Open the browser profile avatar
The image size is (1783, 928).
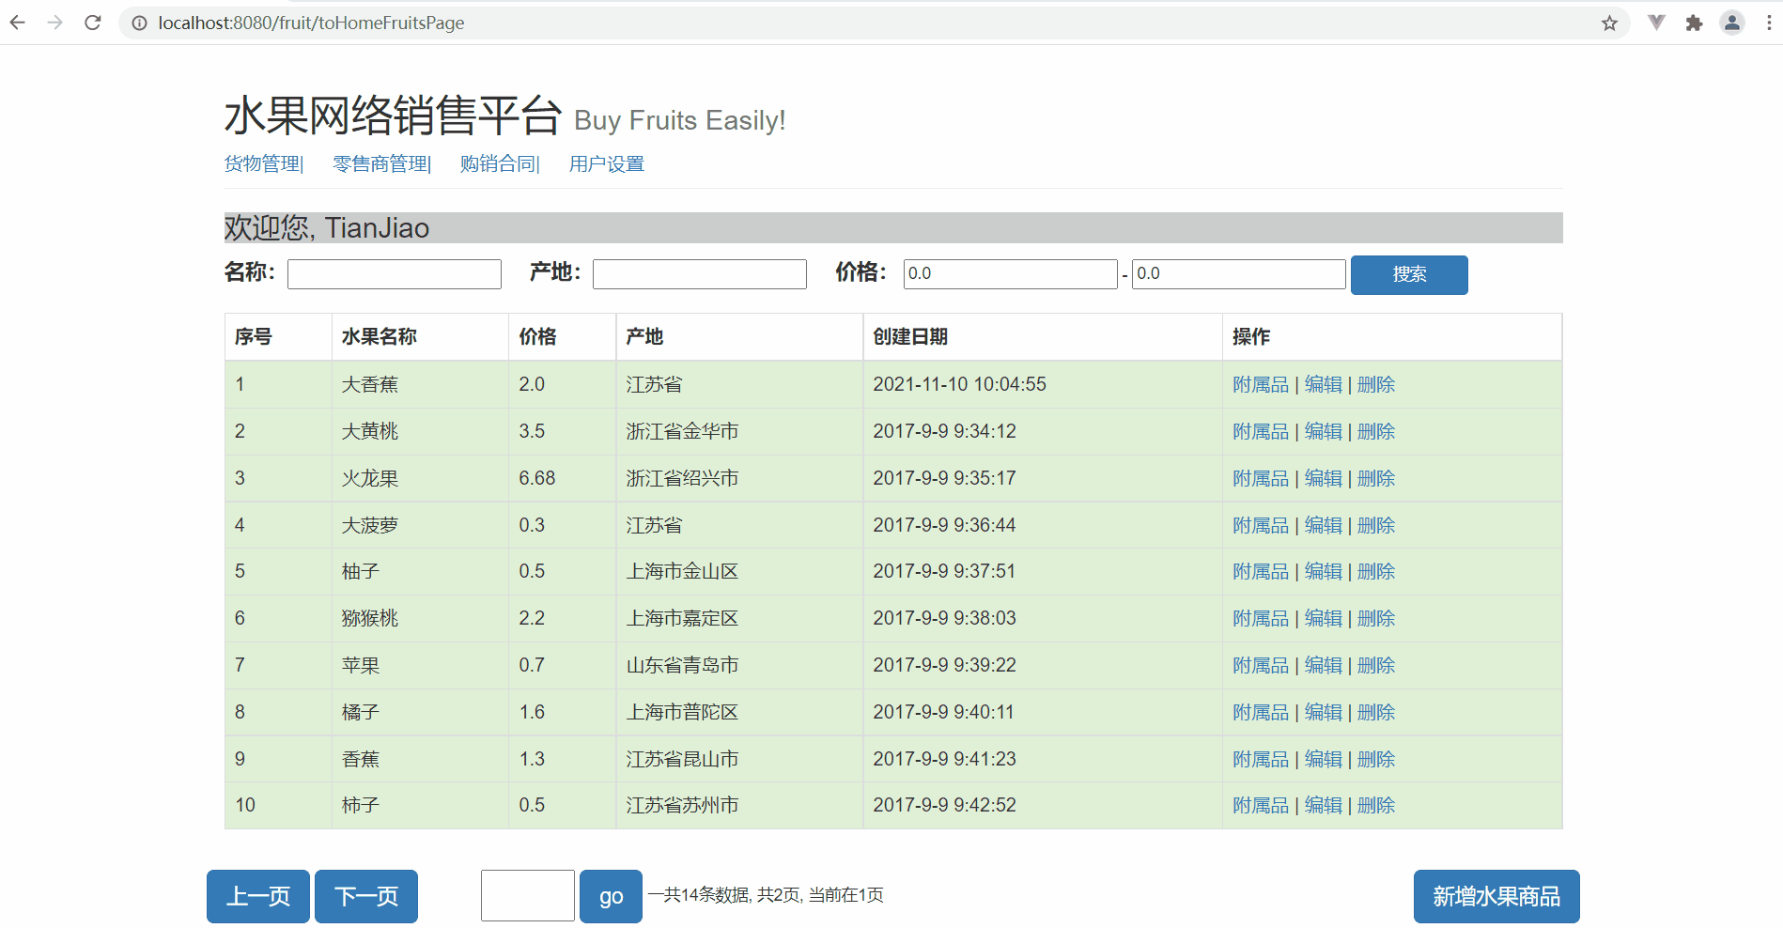click(x=1731, y=23)
